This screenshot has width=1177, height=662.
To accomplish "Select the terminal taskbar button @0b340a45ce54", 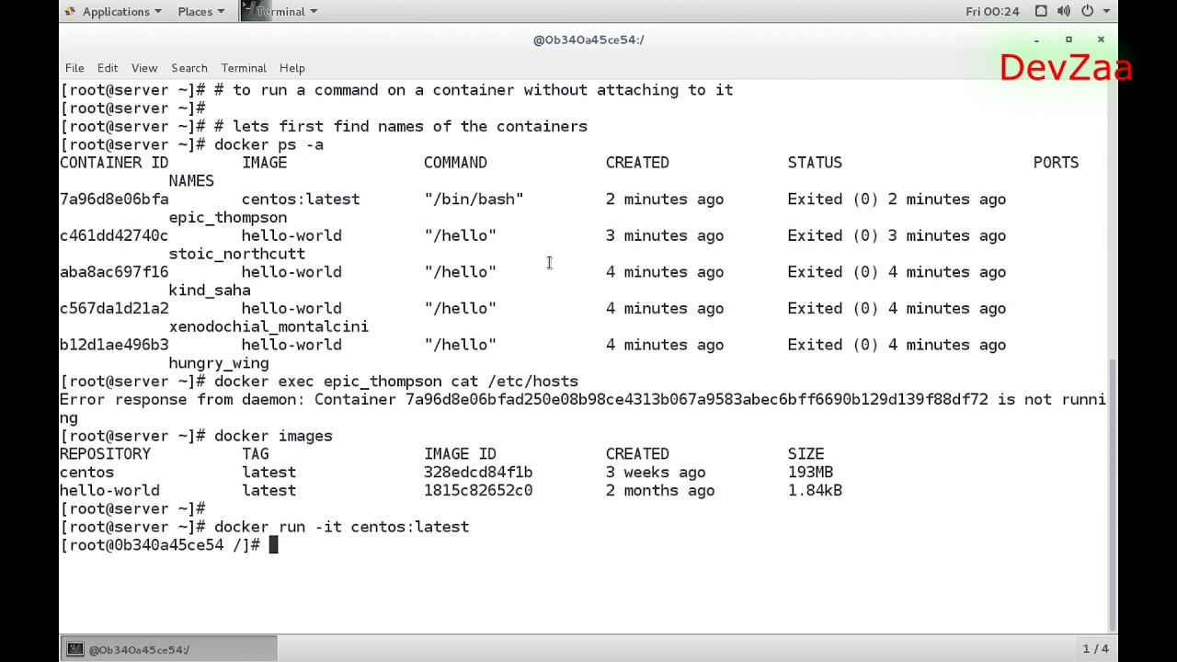I will point(169,649).
